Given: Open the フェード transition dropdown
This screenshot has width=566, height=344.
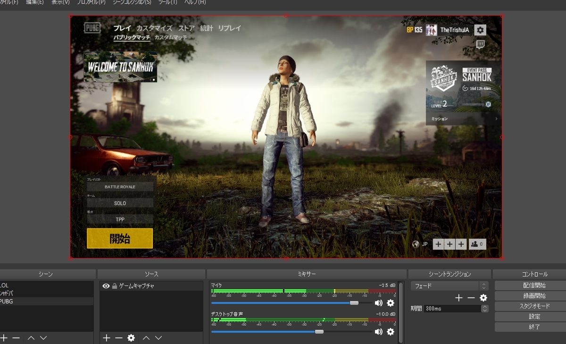Looking at the screenshot, I should tap(449, 286).
